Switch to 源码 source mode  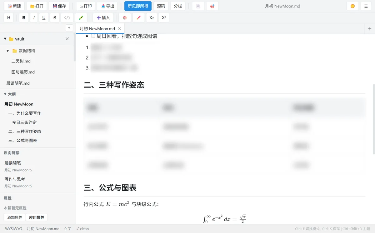pos(161,6)
